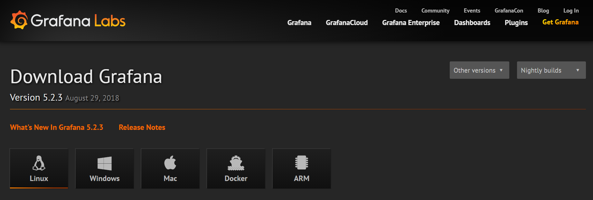Click the Grafana Labs logo icon

(x=19, y=20)
